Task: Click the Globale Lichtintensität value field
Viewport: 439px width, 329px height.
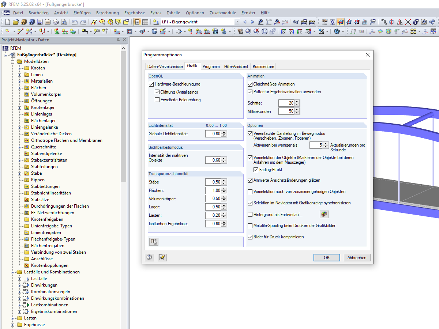Action: tap(214, 134)
